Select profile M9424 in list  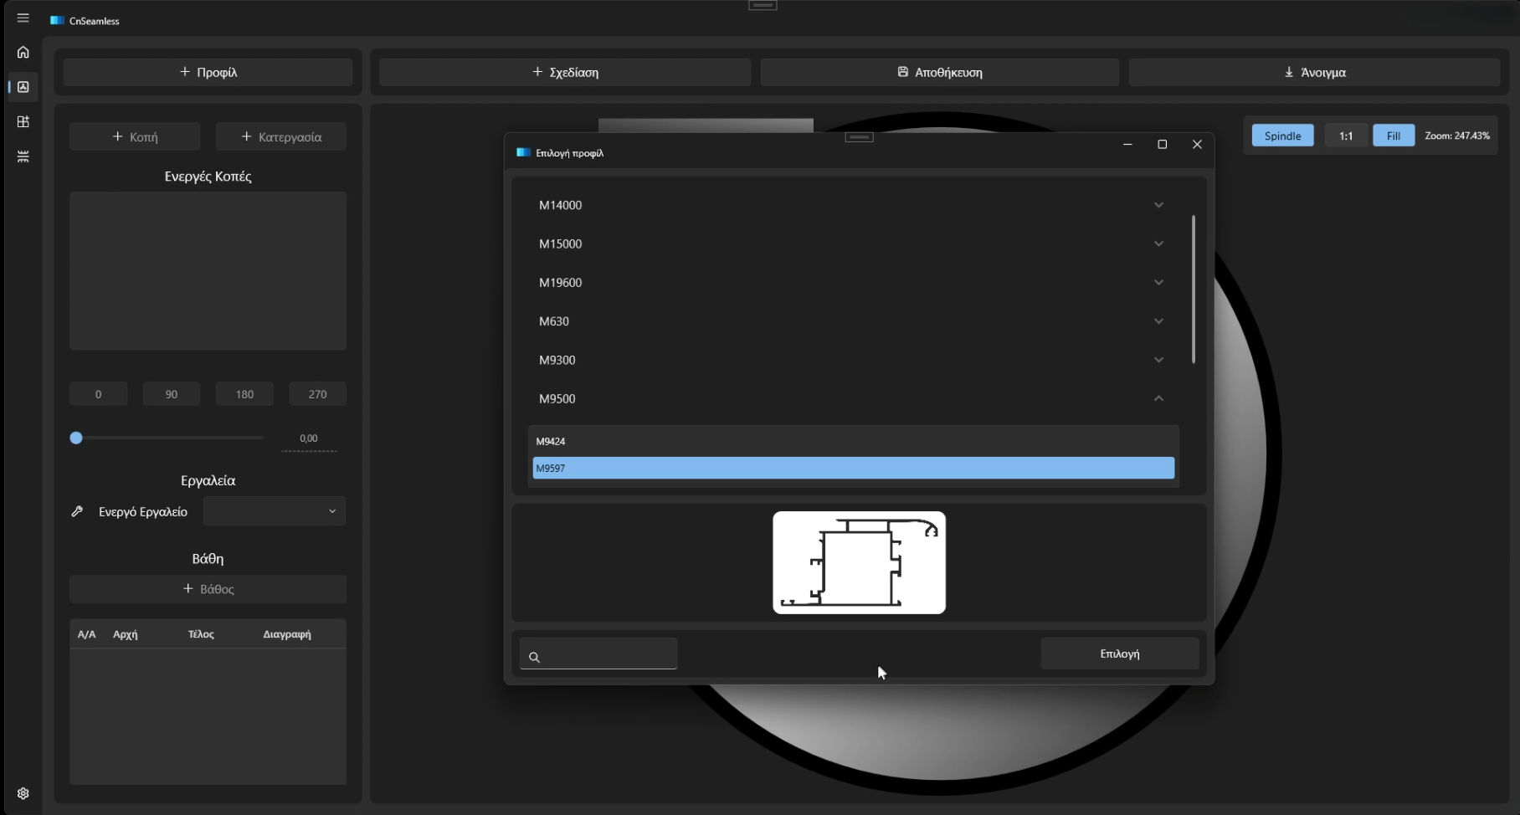[x=854, y=441]
